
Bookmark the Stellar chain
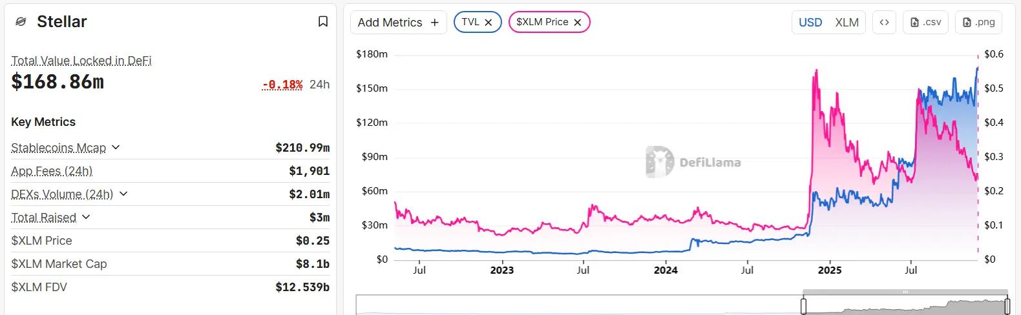(323, 22)
